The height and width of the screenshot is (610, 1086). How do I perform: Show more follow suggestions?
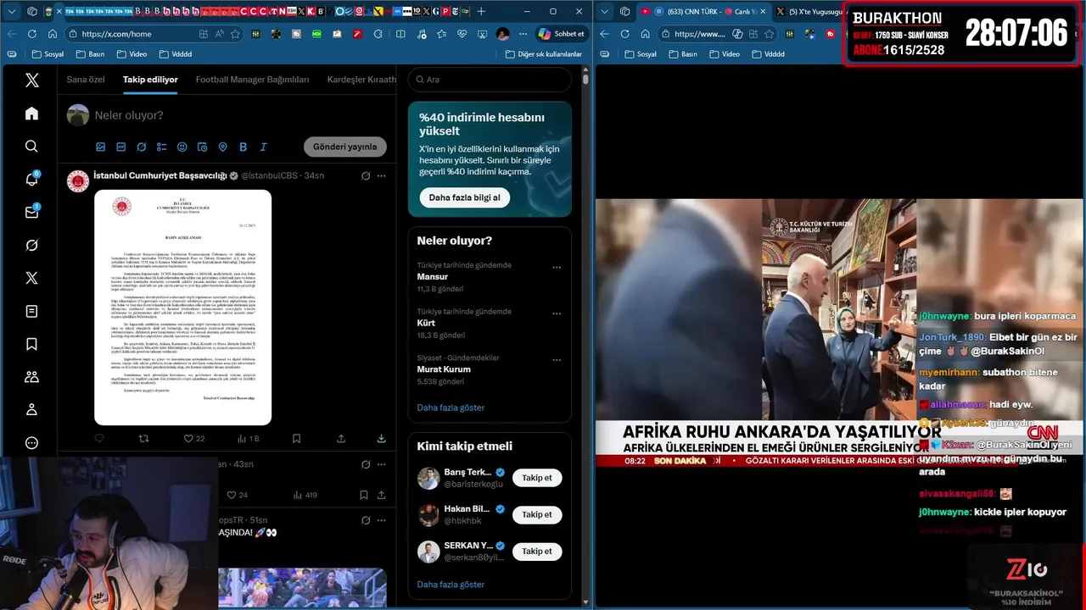click(x=451, y=585)
